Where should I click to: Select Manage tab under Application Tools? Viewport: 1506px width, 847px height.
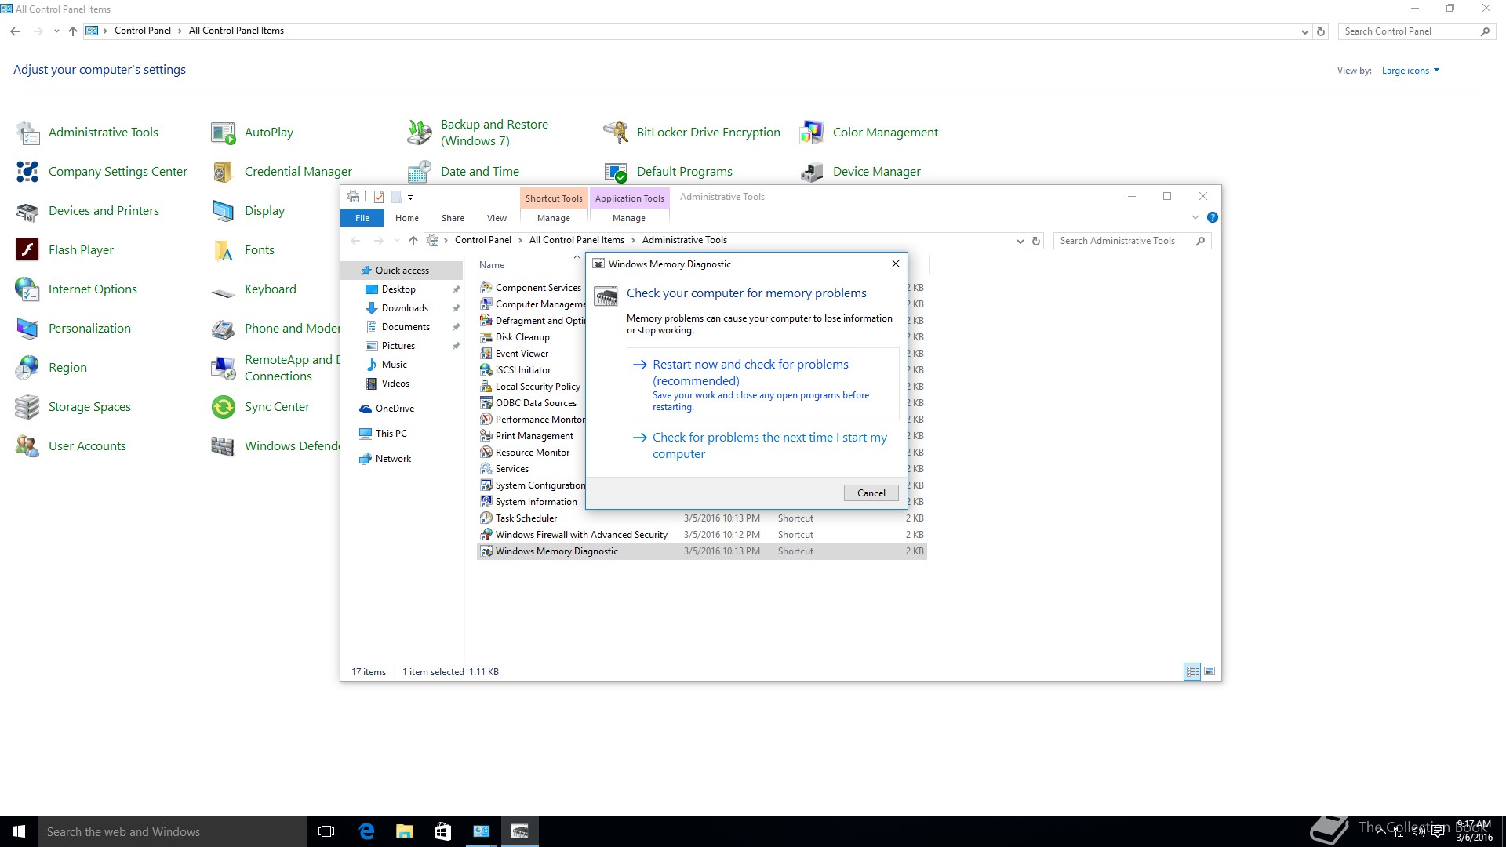pos(628,218)
